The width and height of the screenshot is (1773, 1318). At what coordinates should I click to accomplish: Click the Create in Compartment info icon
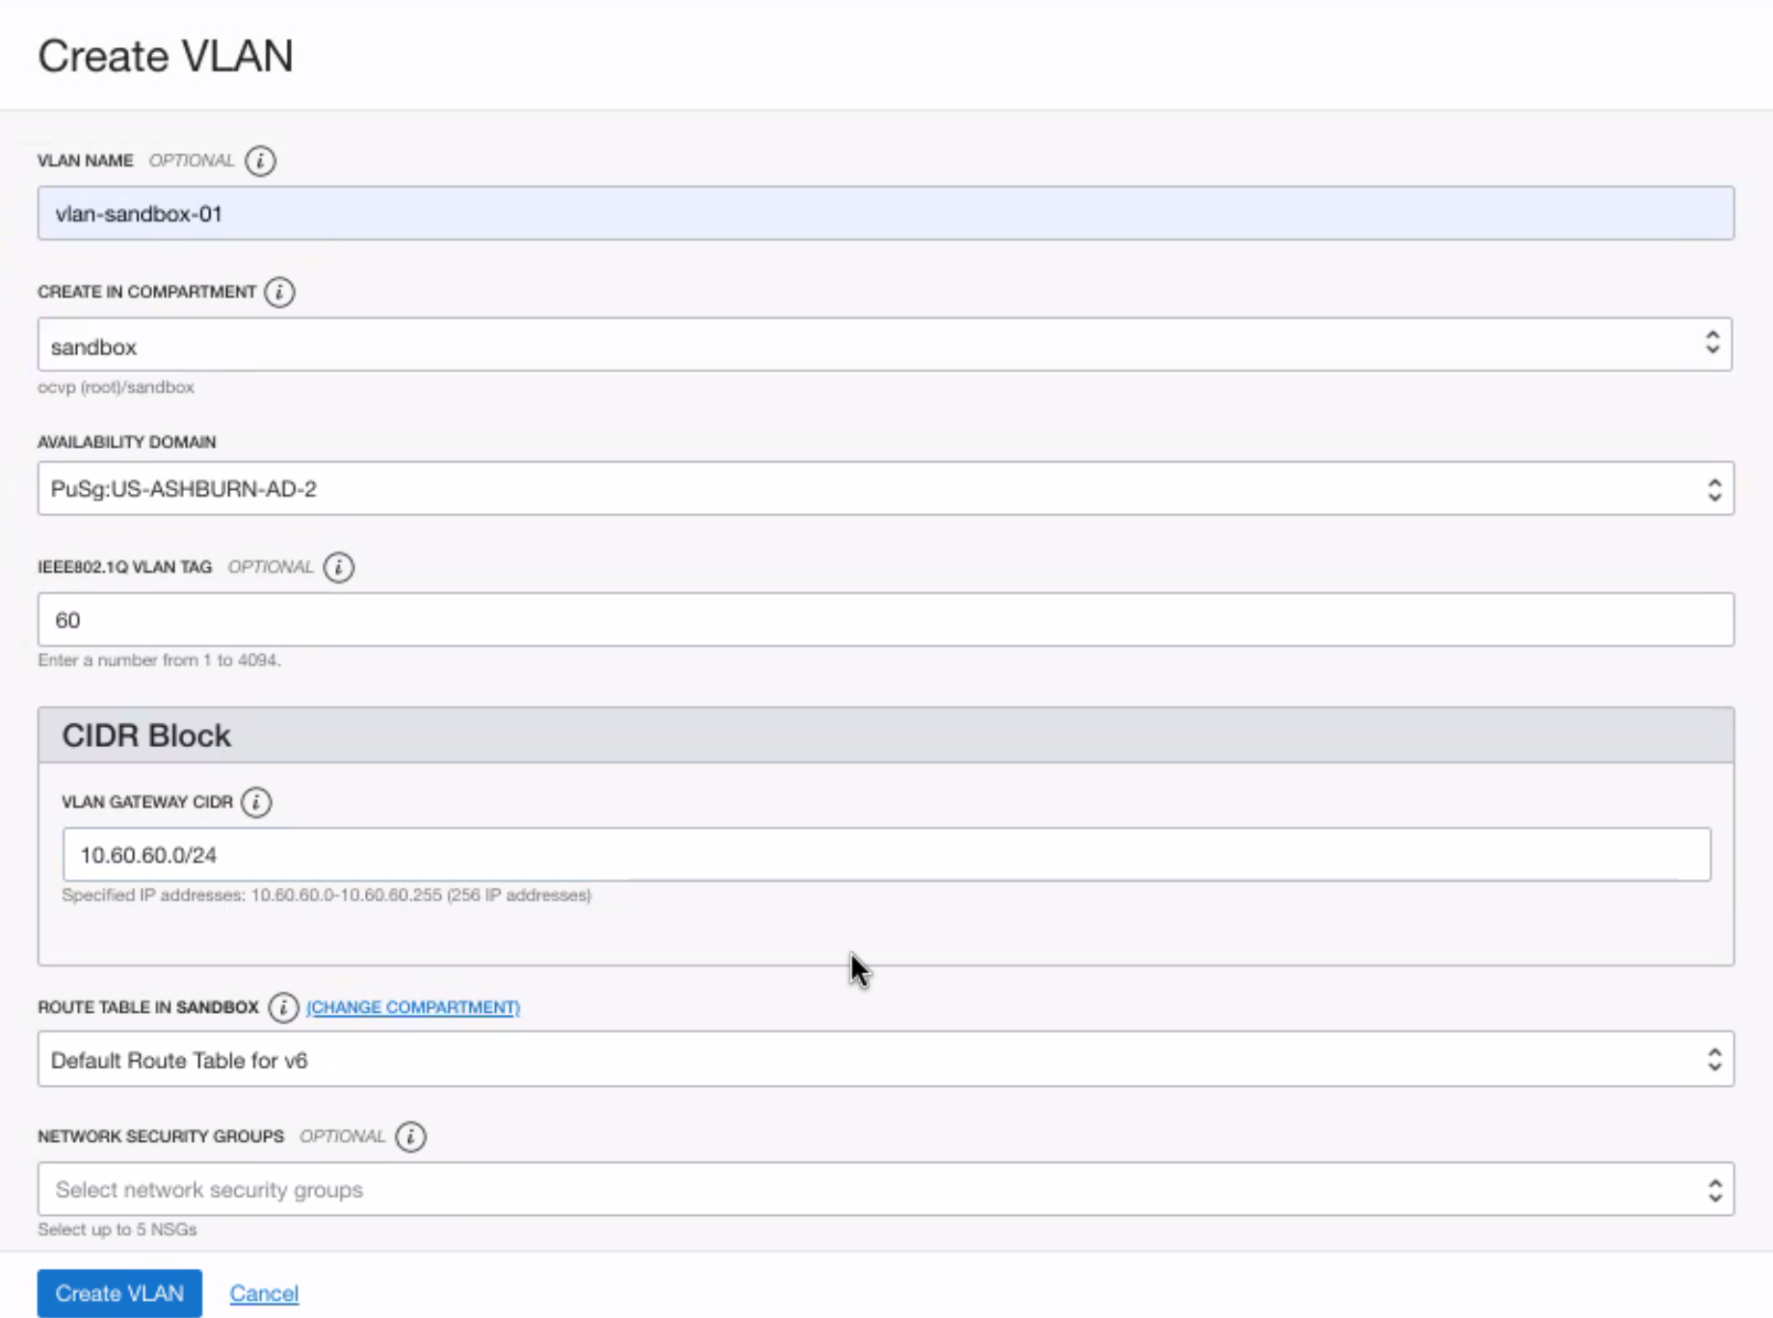pos(279,292)
